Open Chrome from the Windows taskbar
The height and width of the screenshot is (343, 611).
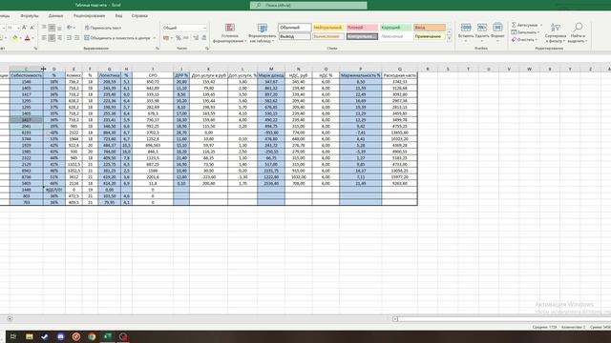(92, 336)
